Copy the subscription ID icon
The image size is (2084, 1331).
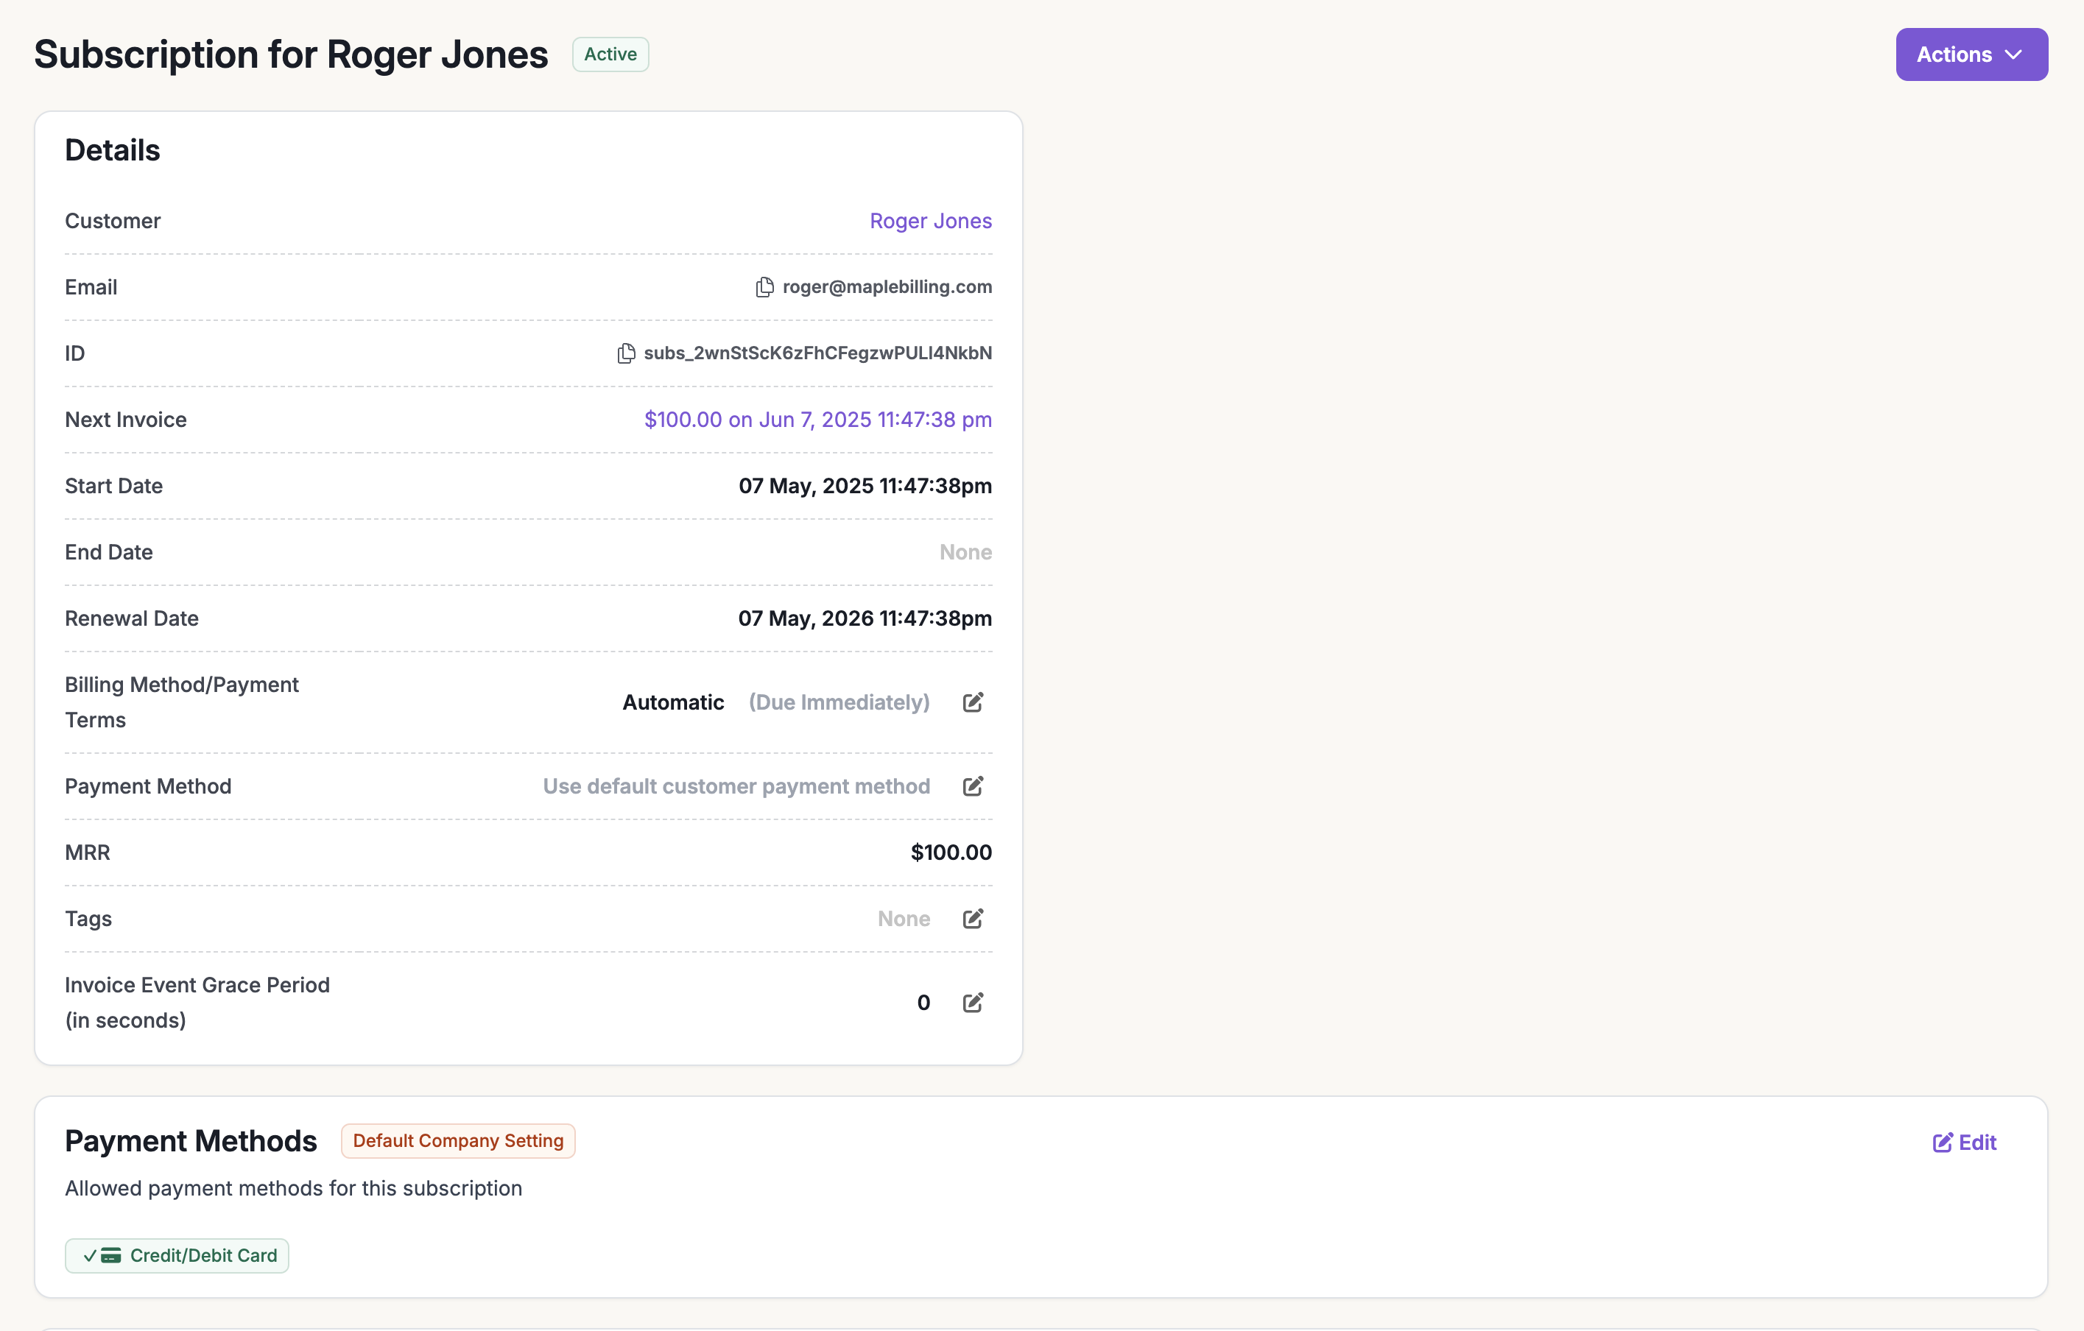626,353
